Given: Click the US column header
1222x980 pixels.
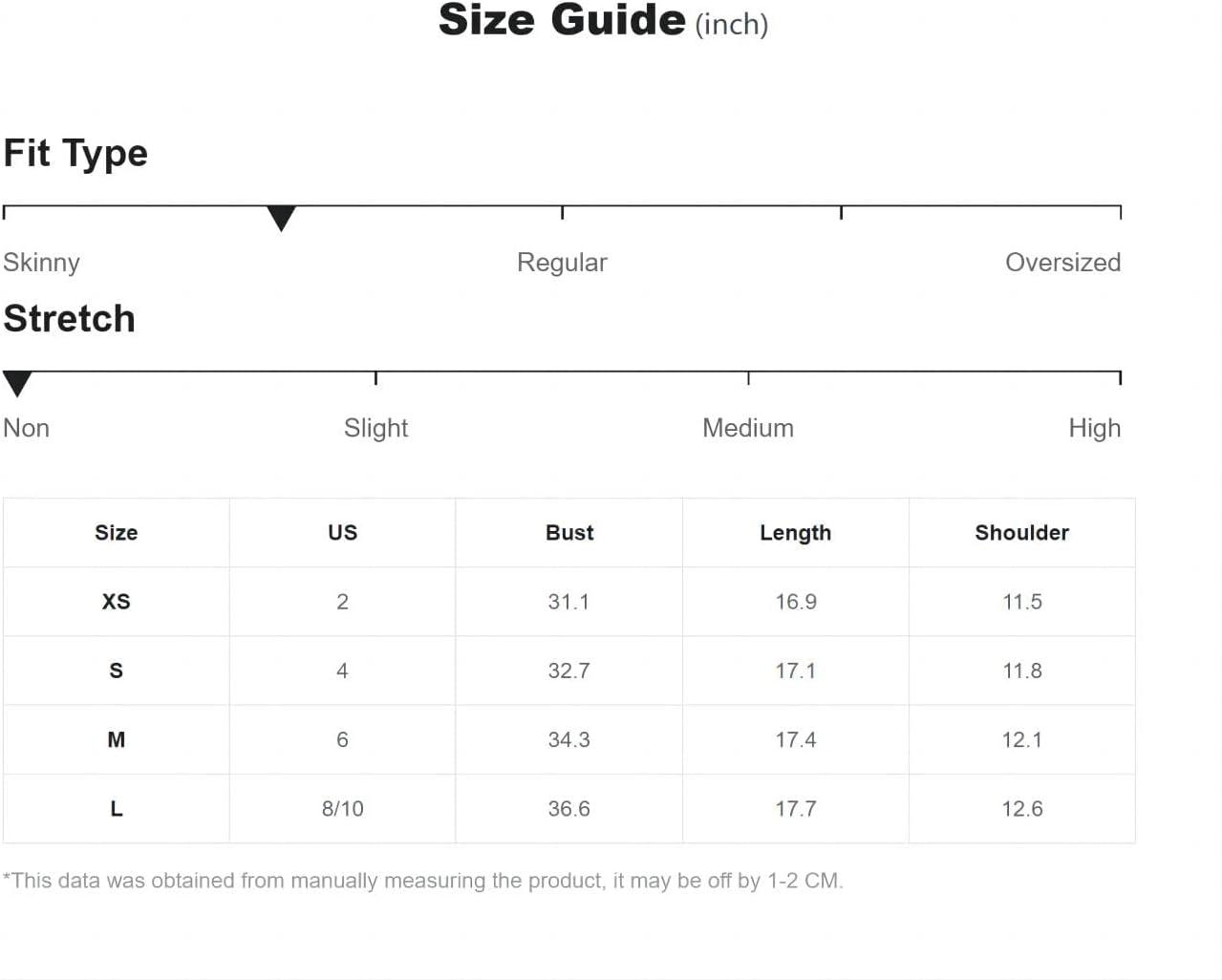Looking at the screenshot, I should [342, 533].
